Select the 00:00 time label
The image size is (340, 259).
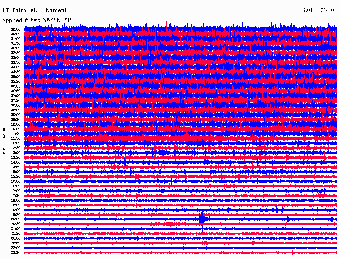click(x=16, y=29)
